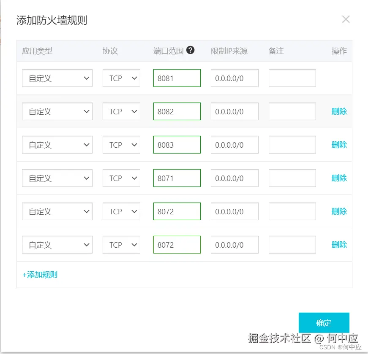Edit the port field containing 8072 in fifth row
The image size is (368, 354).
click(177, 211)
